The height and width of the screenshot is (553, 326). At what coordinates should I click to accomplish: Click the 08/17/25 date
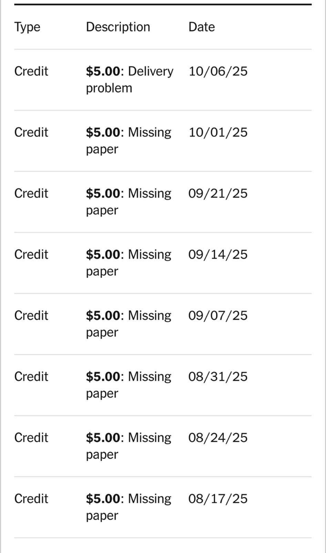click(x=218, y=499)
